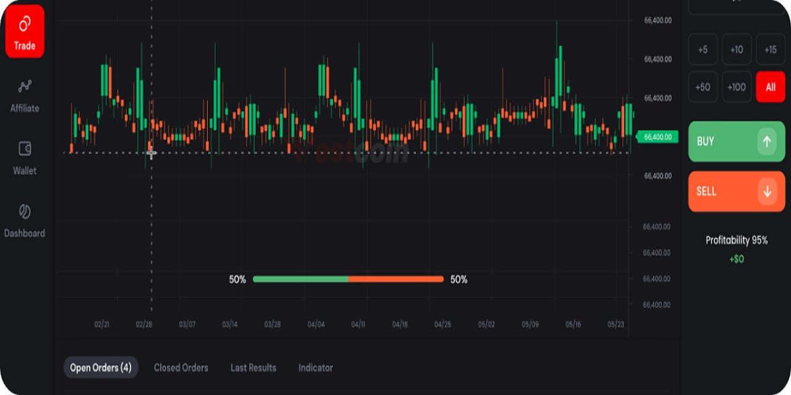Go to Dashboard via sidebar icon

pos(25,211)
